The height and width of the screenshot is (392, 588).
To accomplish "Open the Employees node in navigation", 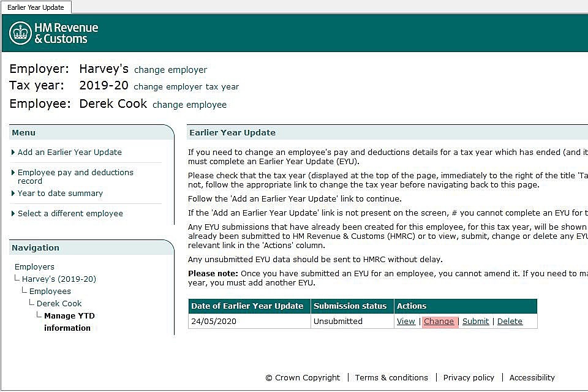I will pyautogui.click(x=50, y=291).
